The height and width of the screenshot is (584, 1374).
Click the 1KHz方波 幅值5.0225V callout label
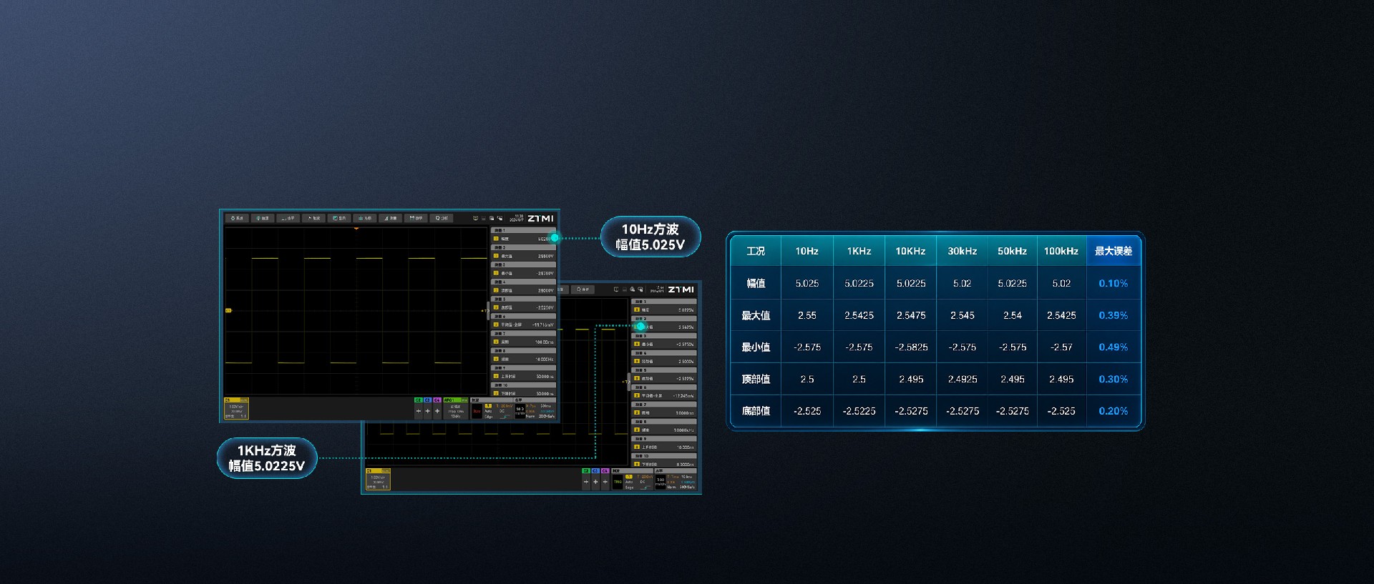coord(267,458)
